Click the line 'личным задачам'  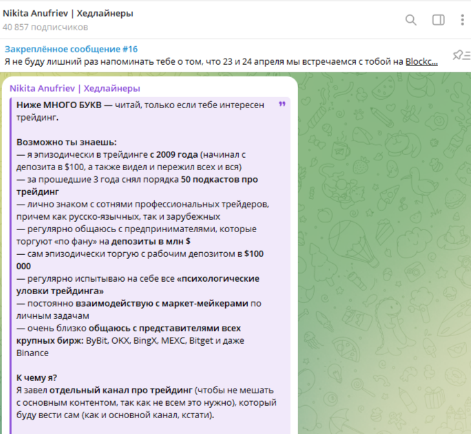pos(53,316)
